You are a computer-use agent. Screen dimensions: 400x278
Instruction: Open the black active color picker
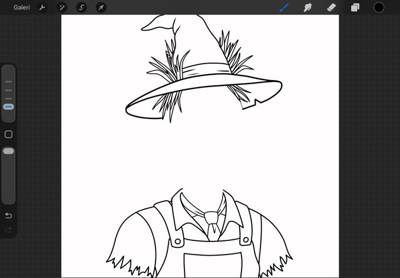[379, 8]
